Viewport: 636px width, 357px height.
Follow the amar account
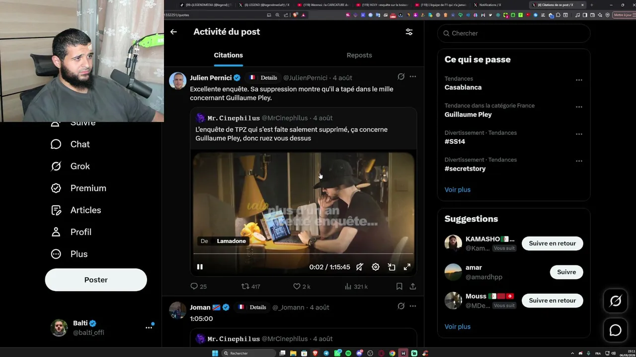click(566, 272)
